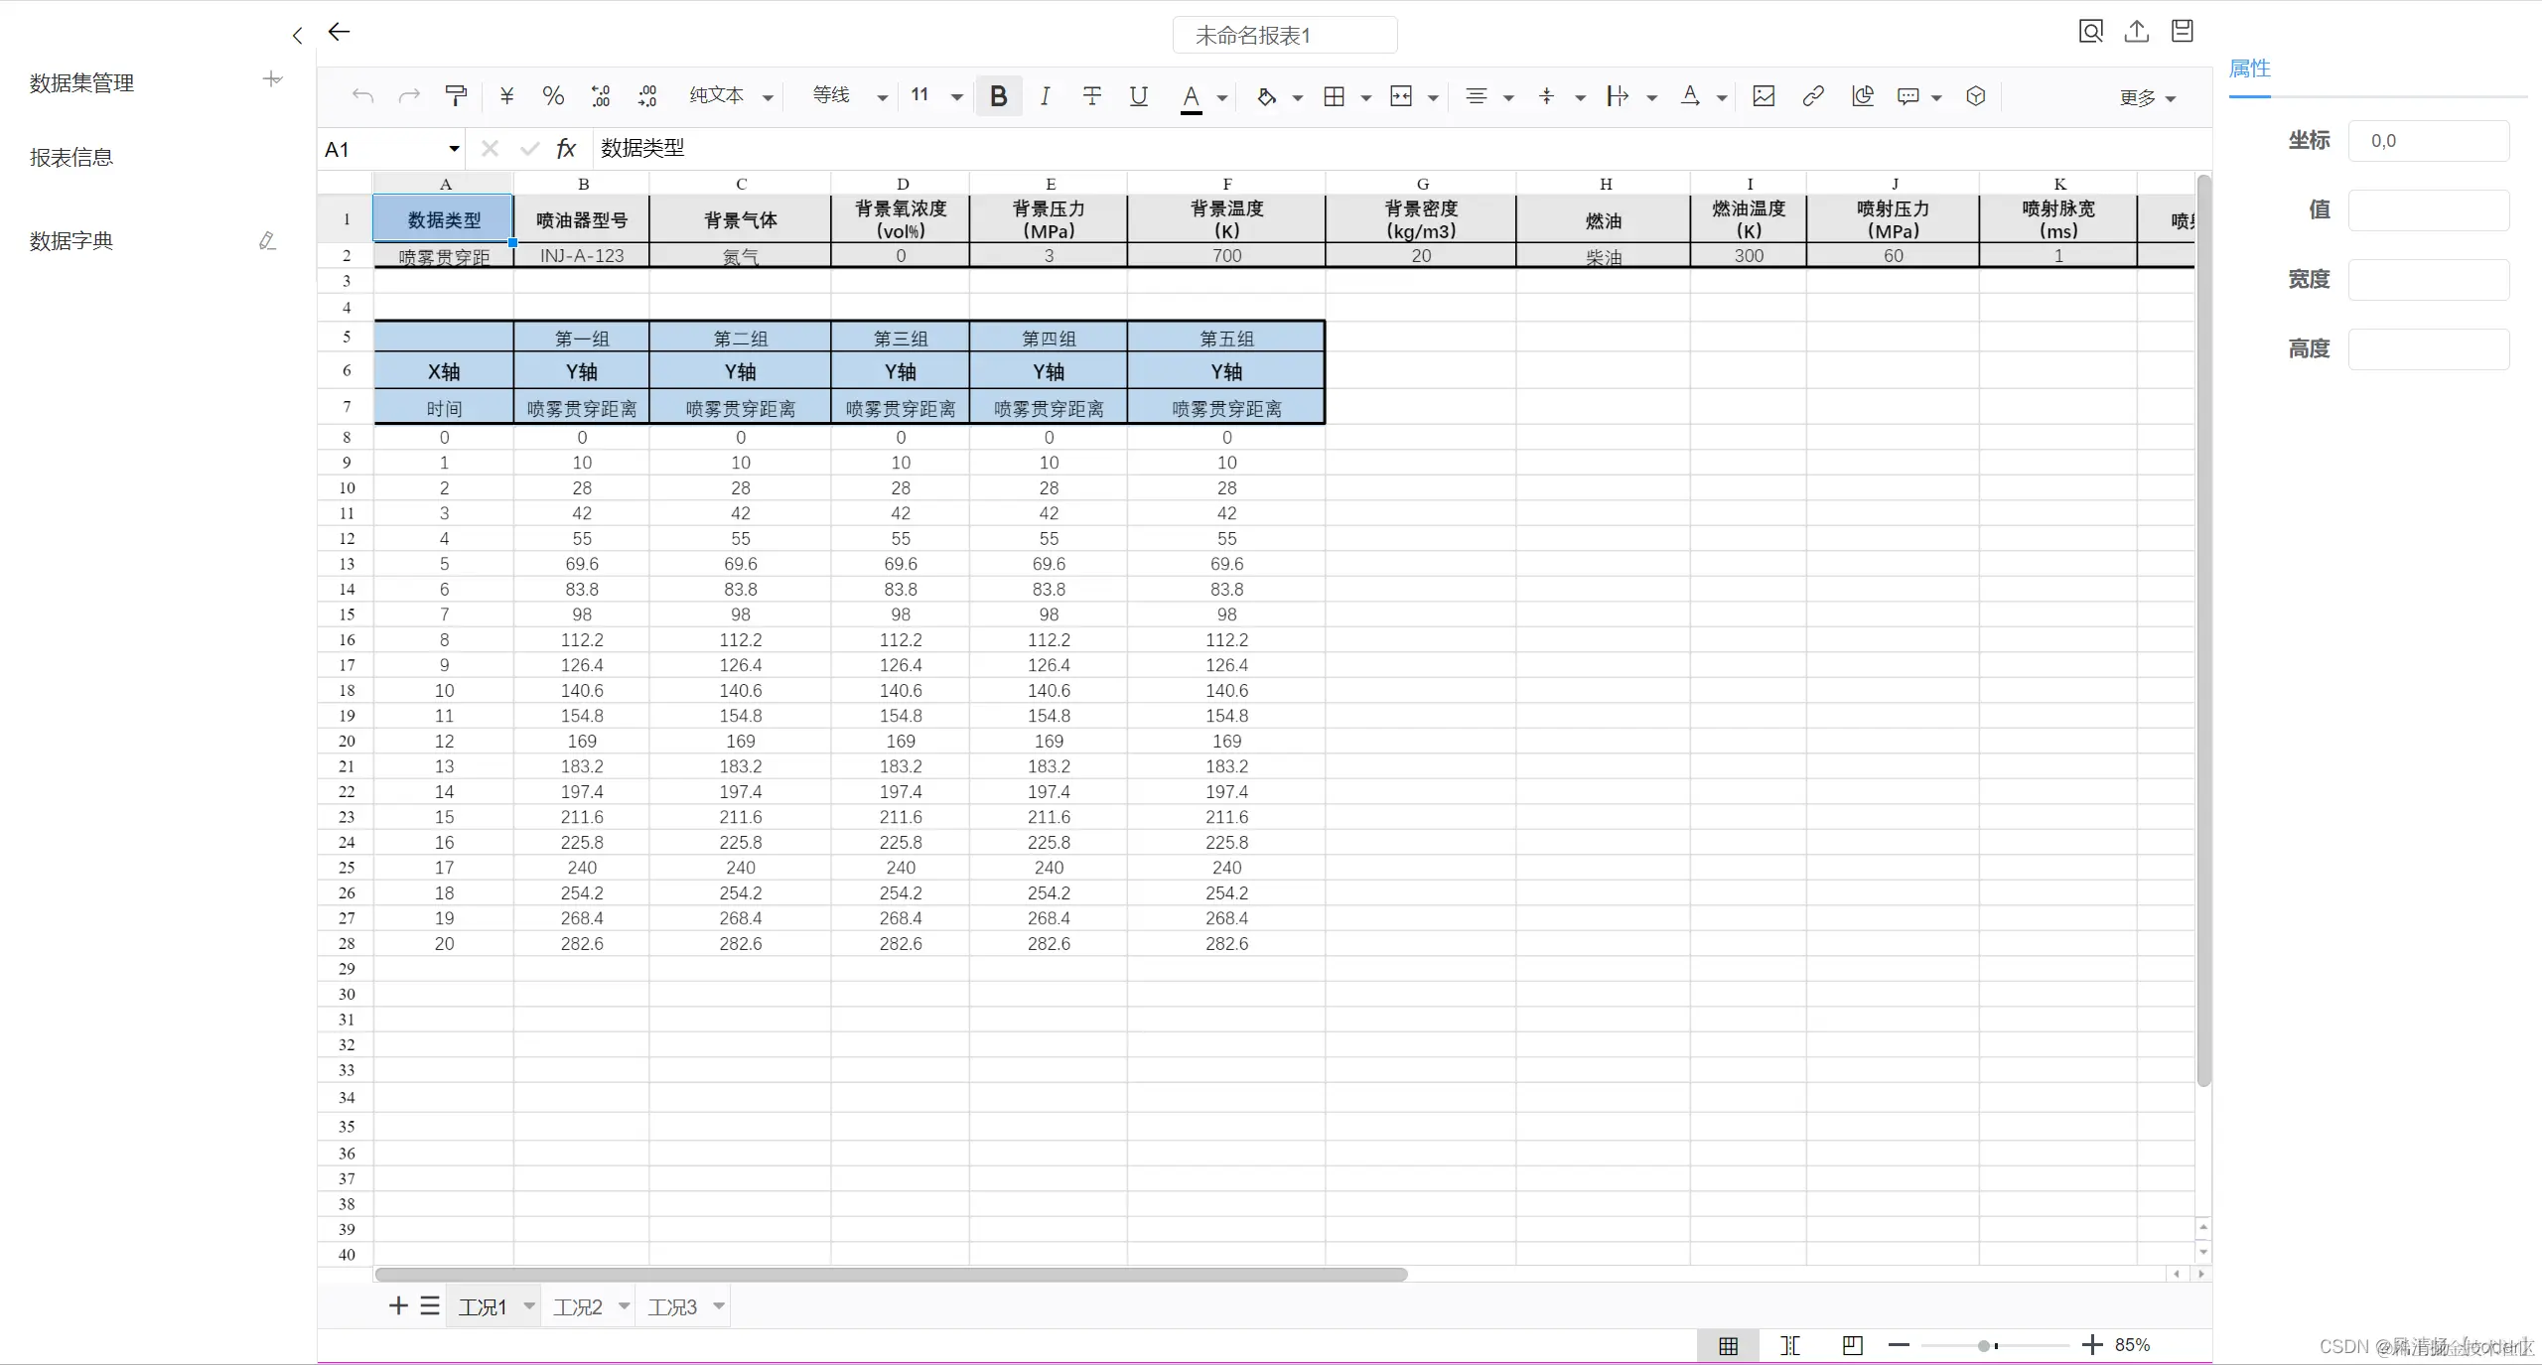Image resolution: width=2542 pixels, height=1365 pixels.
Task: Switch to the 工况2 sheet tab
Action: click(x=578, y=1306)
